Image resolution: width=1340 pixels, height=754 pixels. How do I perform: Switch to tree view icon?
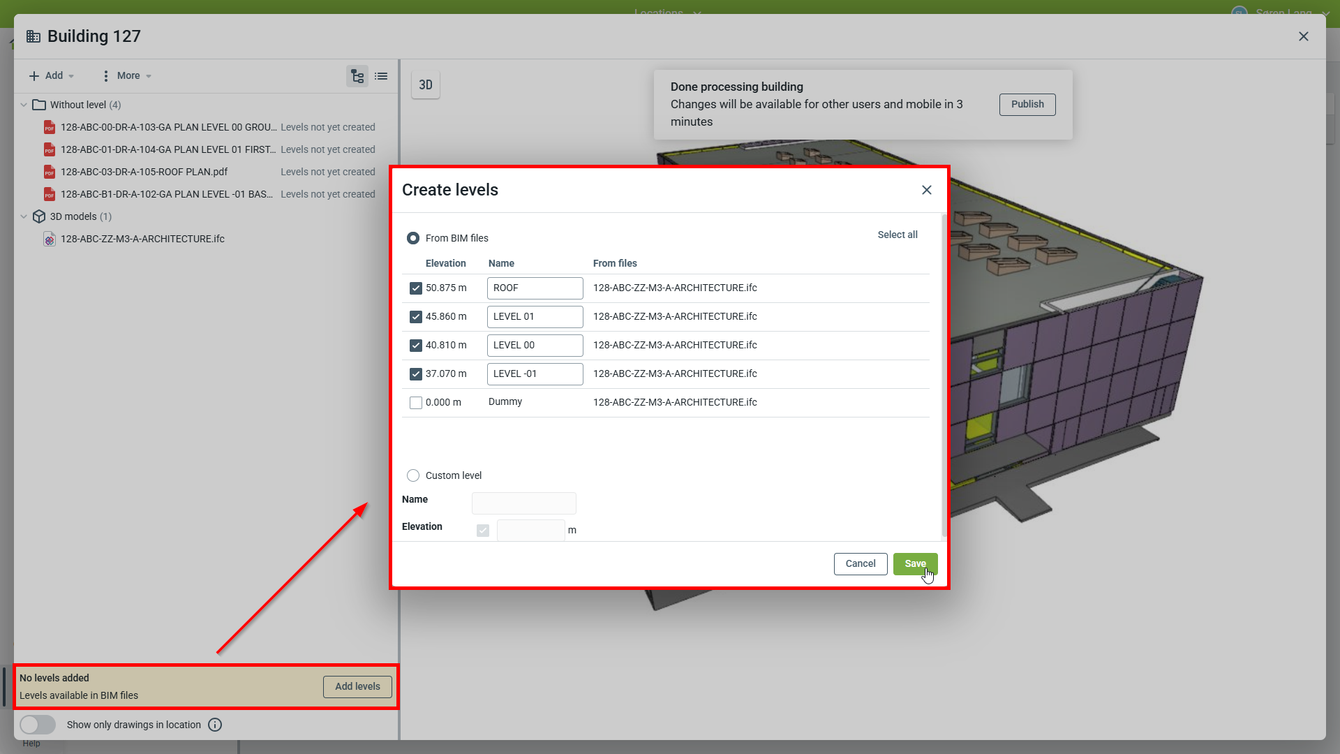tap(357, 76)
